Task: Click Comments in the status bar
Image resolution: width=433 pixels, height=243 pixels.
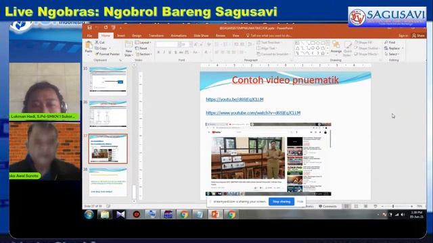Action: pos(327,207)
